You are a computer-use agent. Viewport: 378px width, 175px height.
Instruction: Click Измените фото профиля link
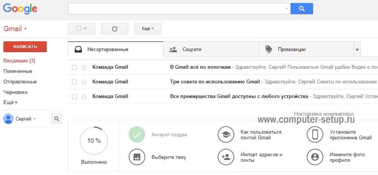tap(347, 157)
